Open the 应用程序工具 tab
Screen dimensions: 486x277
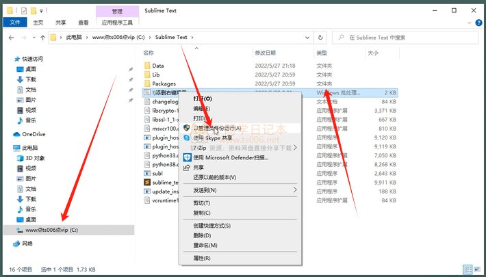117,23
